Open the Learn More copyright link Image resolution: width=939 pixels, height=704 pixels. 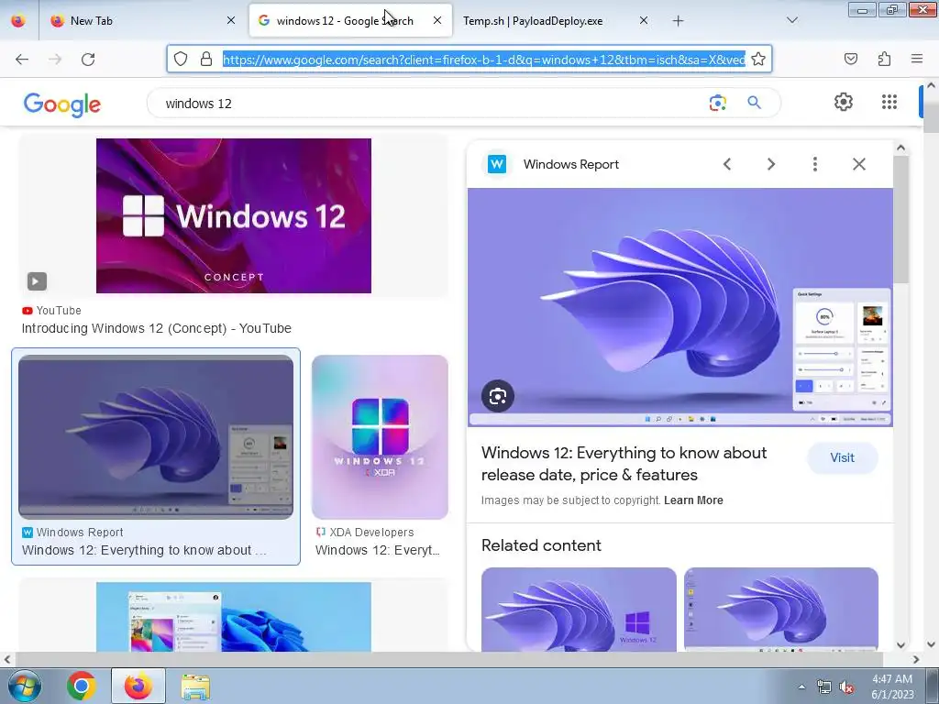693,500
